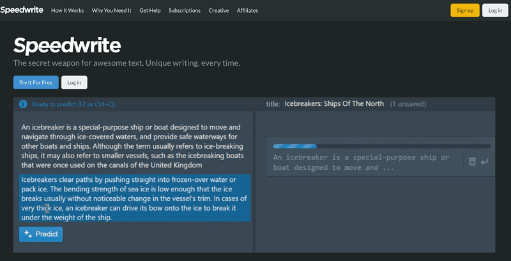The image size is (511, 261).
Task: Open the Why You Need It page
Action: click(111, 11)
